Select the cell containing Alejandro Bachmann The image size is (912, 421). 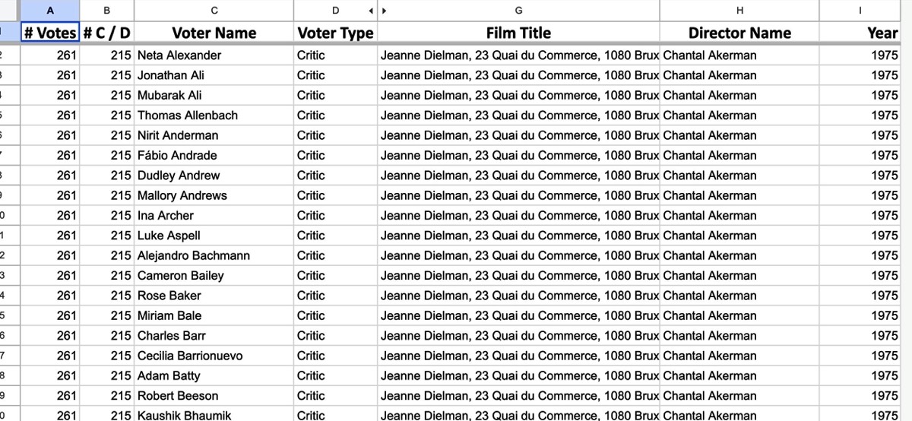pyautogui.click(x=214, y=255)
